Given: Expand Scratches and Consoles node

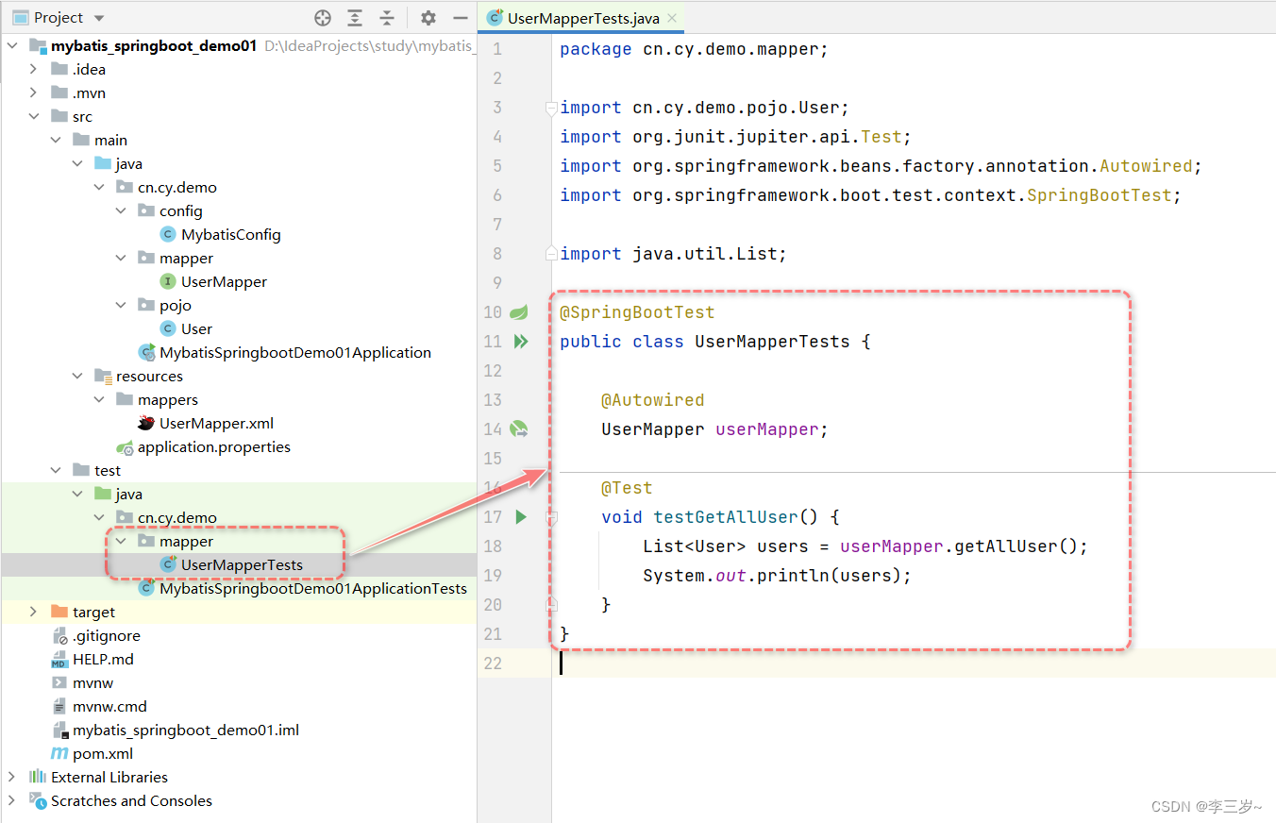Looking at the screenshot, I should pyautogui.click(x=12, y=800).
